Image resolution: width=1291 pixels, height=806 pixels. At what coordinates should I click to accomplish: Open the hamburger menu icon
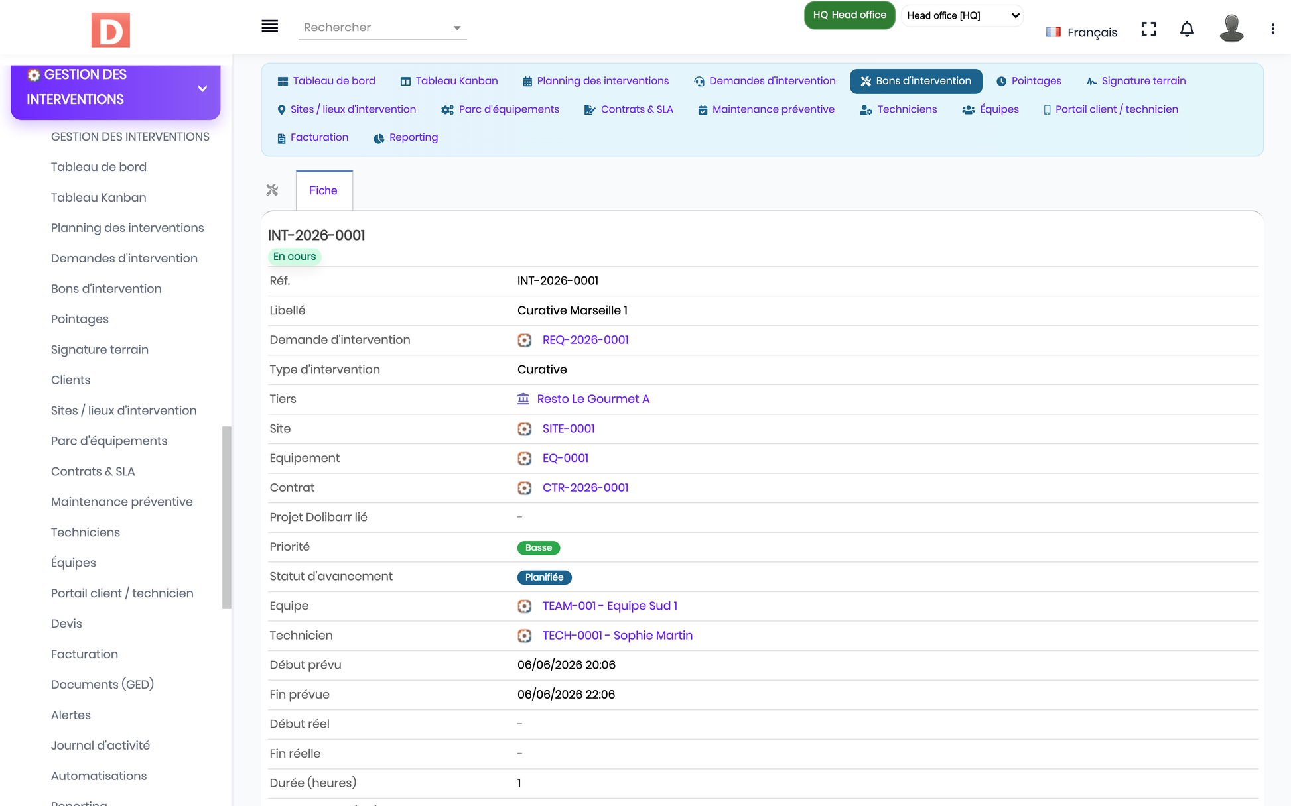click(x=269, y=27)
